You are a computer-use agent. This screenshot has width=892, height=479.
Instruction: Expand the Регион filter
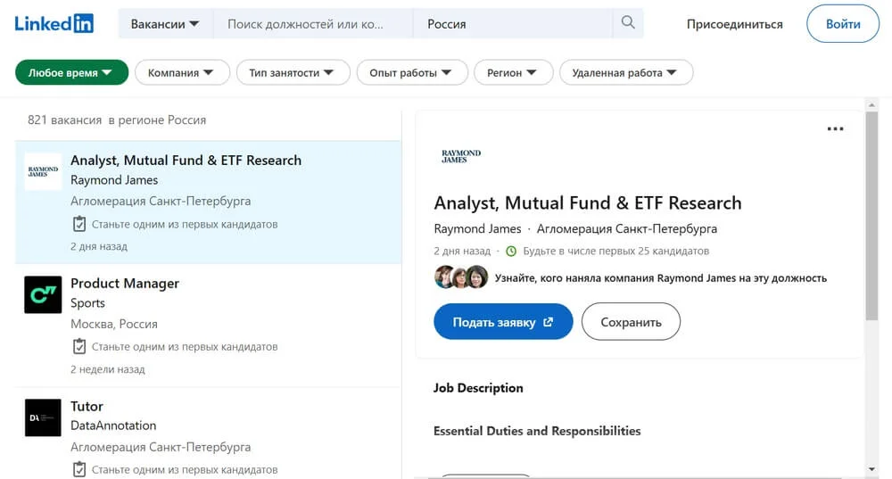513,73
